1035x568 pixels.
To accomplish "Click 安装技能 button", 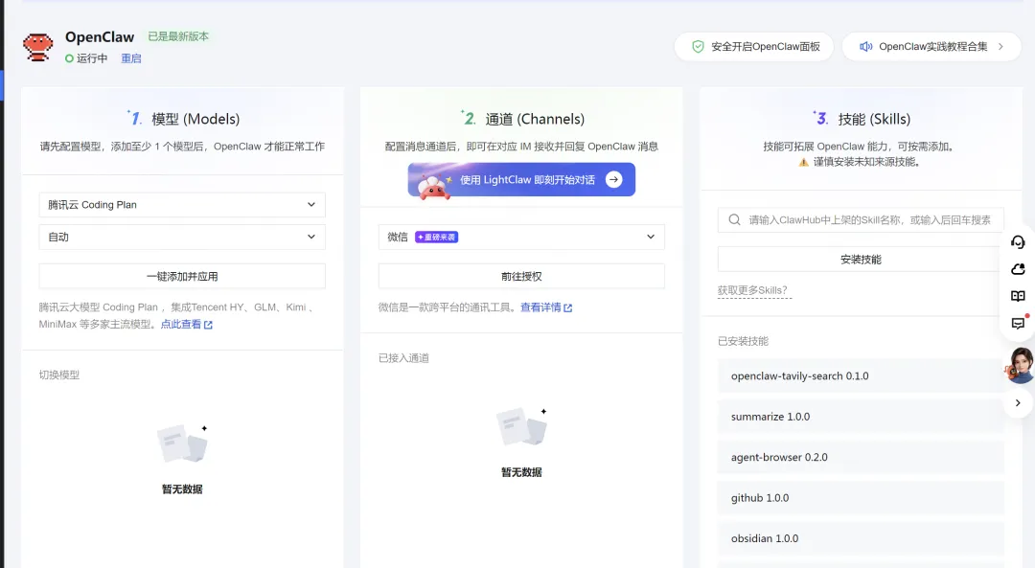I will point(861,260).
